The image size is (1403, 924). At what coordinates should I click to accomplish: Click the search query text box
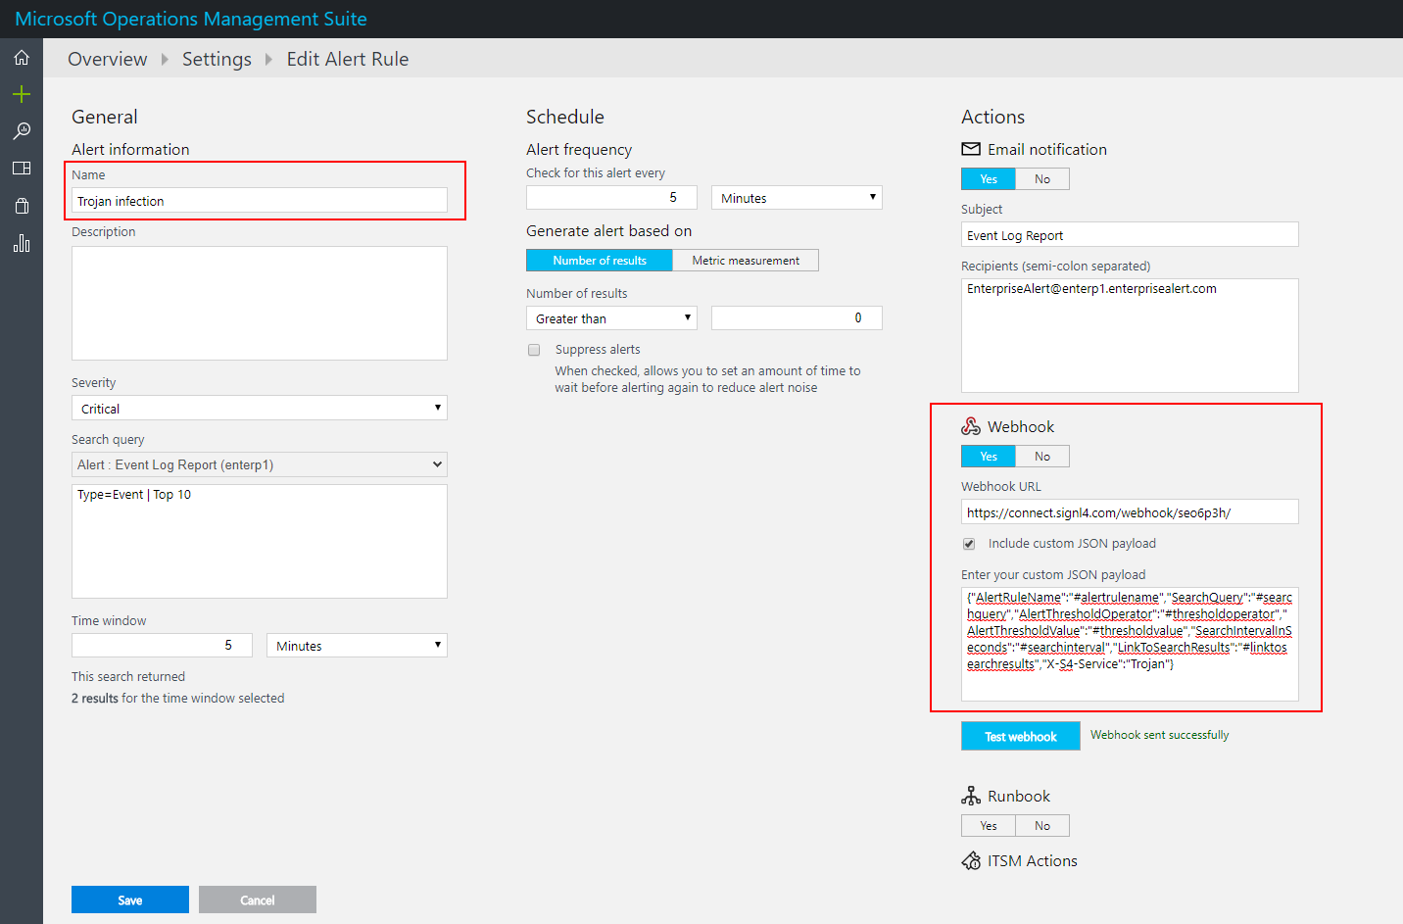pos(260,541)
